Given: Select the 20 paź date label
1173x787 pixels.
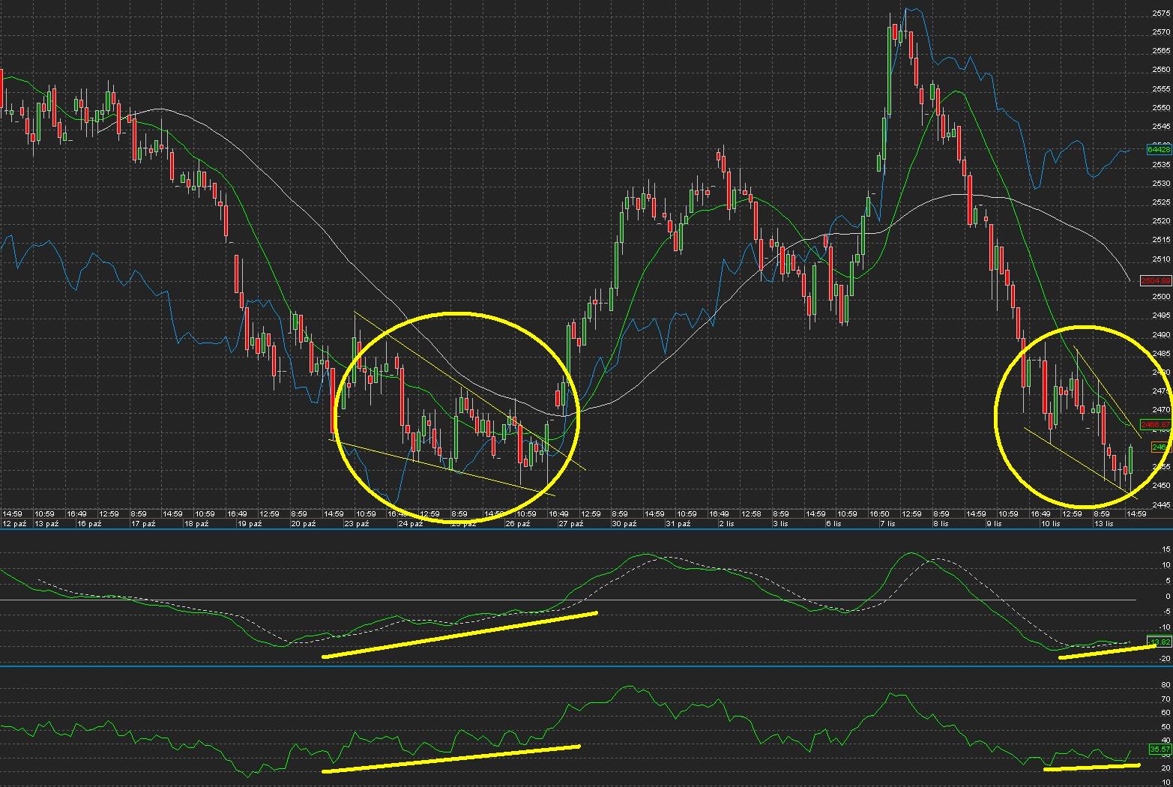Looking at the screenshot, I should (303, 523).
